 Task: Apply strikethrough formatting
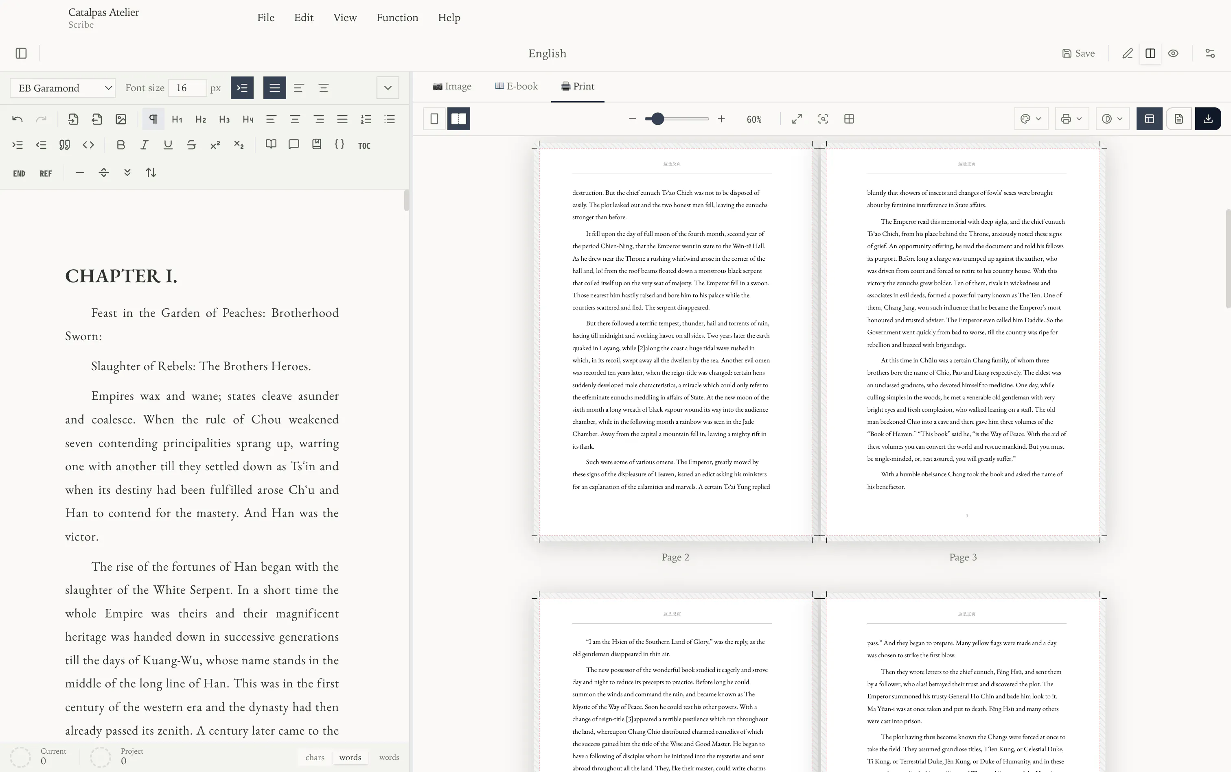192,145
